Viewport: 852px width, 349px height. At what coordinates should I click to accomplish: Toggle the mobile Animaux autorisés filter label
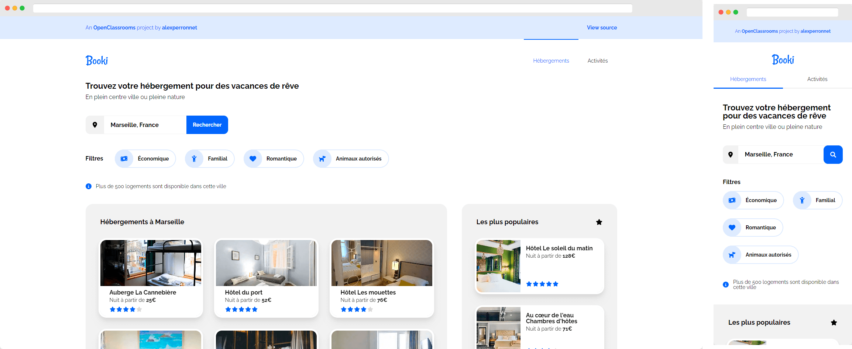click(769, 255)
